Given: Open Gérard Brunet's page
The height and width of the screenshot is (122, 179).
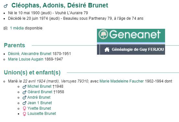Looking at the screenshot, I should 40,92.
